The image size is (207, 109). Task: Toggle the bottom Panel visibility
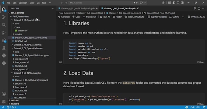pos(178,3)
